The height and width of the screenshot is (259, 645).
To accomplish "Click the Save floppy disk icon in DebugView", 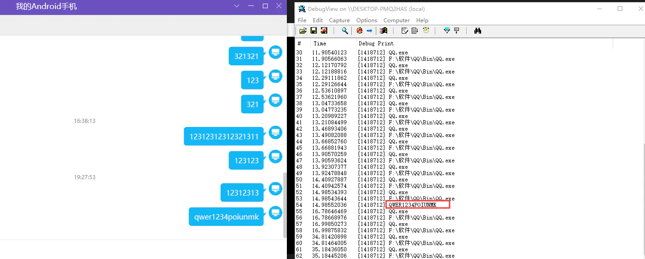I will point(313,31).
